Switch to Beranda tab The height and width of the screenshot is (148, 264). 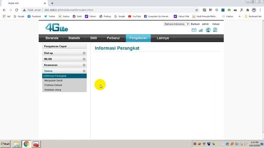(52, 38)
